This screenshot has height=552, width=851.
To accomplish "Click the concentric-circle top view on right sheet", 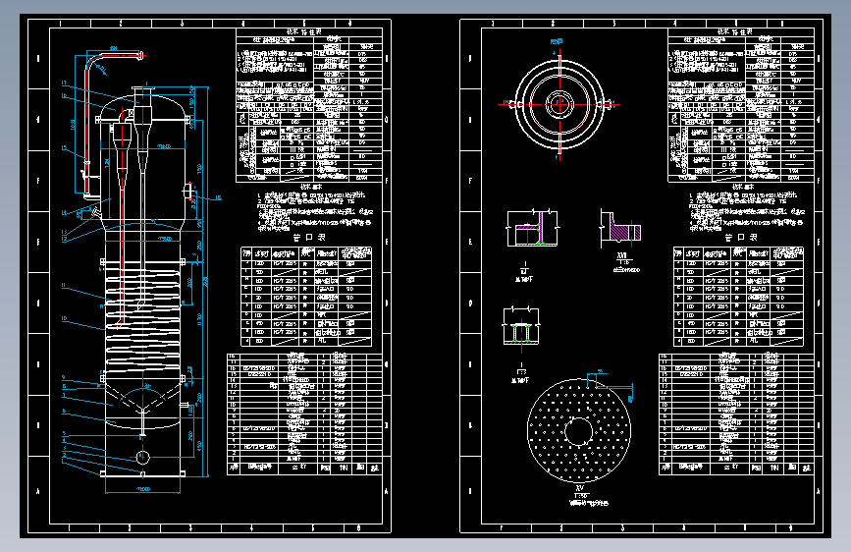I will (x=559, y=104).
